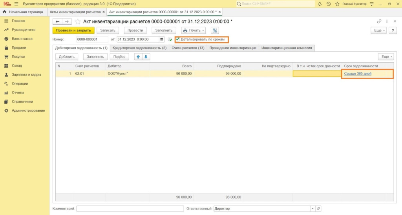Screen dimensions: 402x215
Task: Click the favorites star in title bar
Action: coord(336,4)
